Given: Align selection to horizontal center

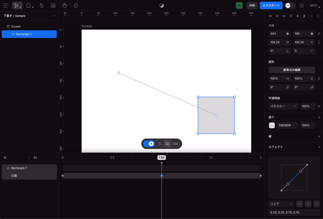Looking at the screenshot, I should pos(277,16).
